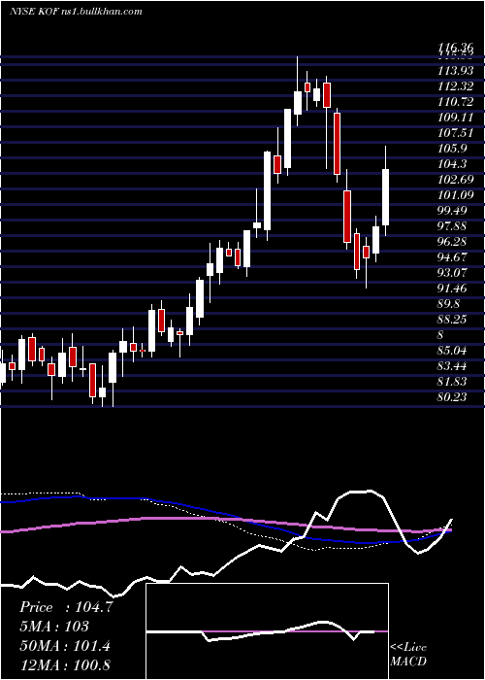Select the 104.3 price axis label

pyautogui.click(x=452, y=164)
